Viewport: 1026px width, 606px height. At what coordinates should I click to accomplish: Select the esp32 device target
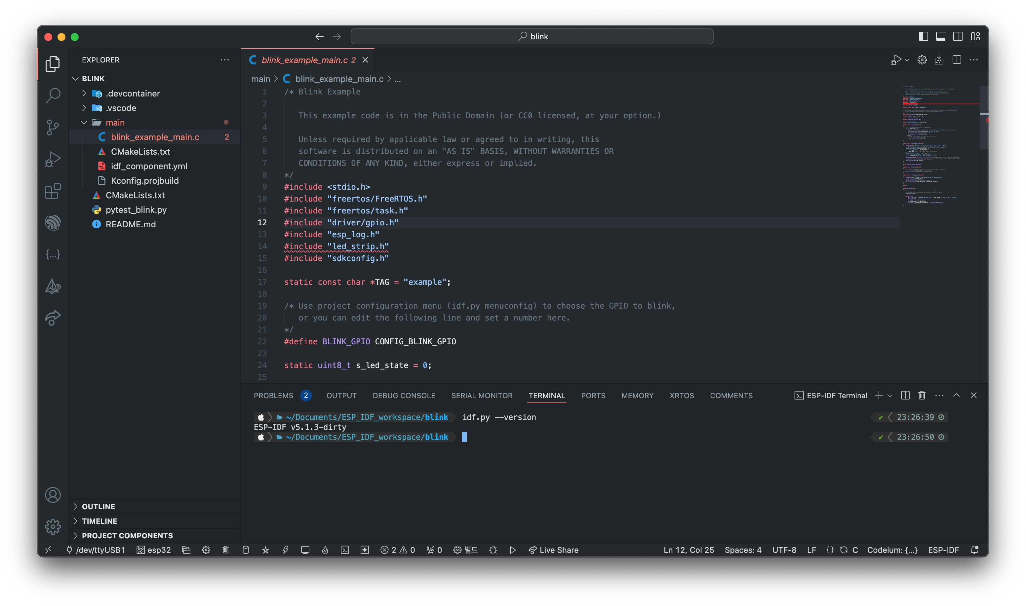154,550
